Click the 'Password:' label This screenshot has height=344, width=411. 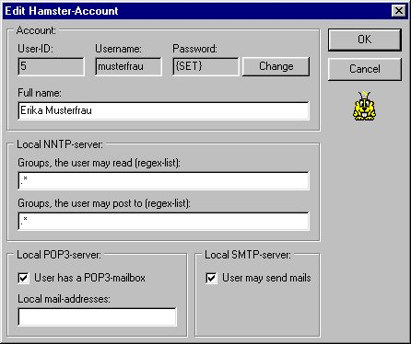point(194,49)
